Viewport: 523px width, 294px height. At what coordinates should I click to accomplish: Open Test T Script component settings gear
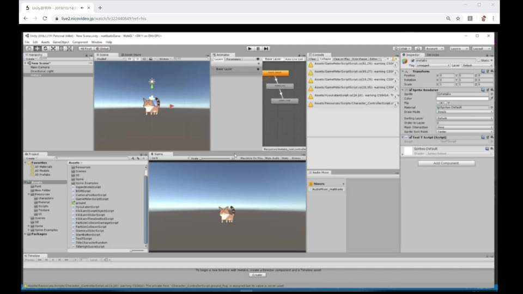pos(491,137)
